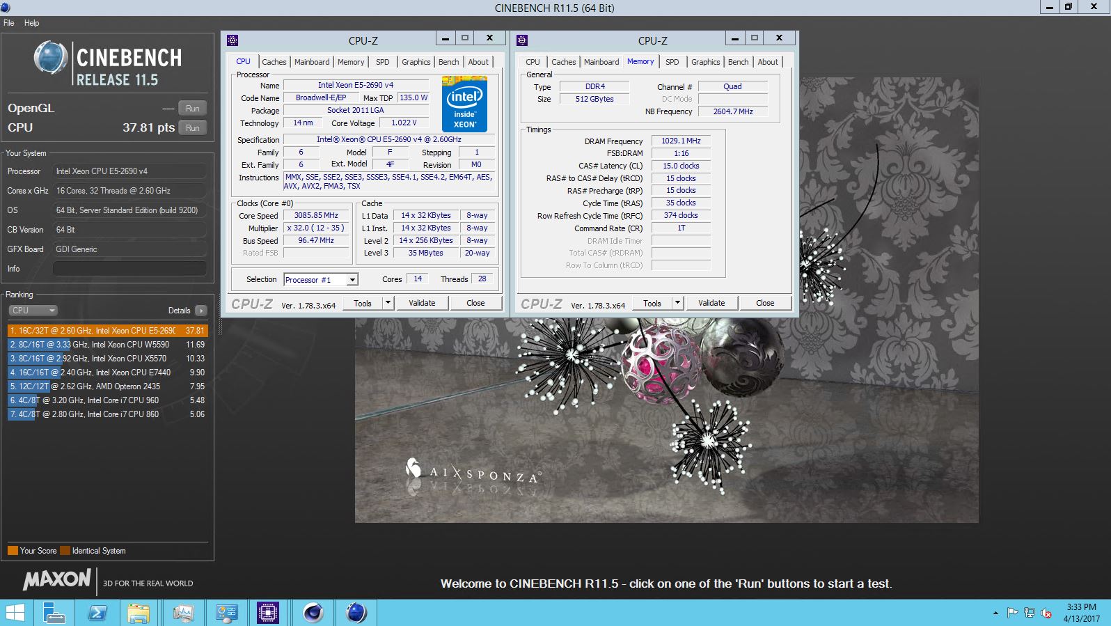Image resolution: width=1111 pixels, height=626 pixels.
Task: Click the muted volume tray icon
Action: (1046, 613)
